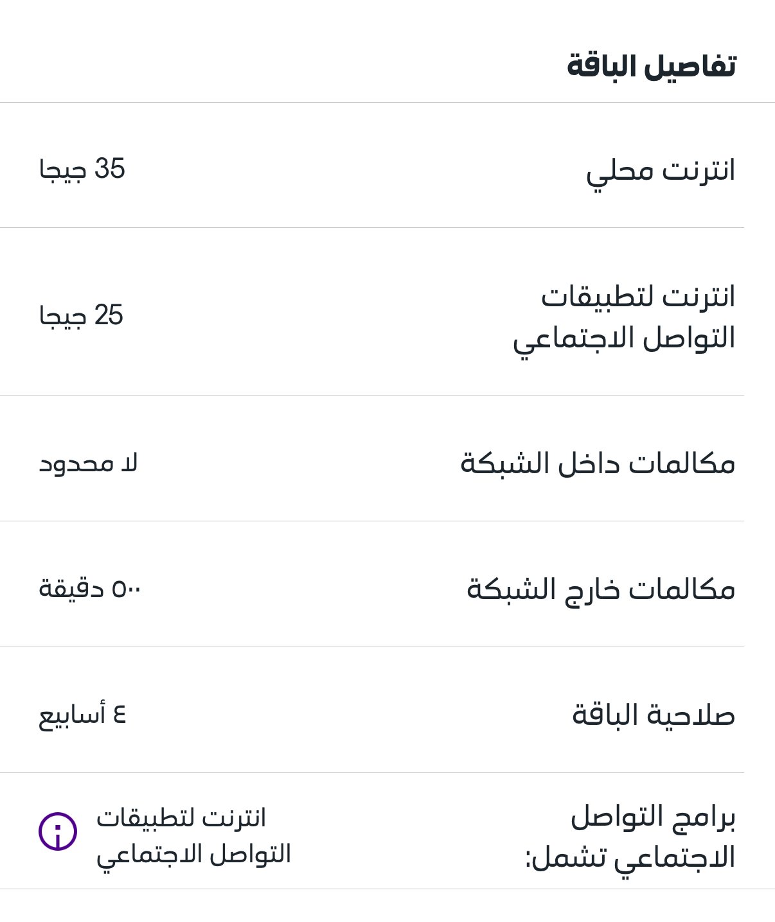
Task: Click the number 35 in local internet row
Action: click(x=110, y=169)
